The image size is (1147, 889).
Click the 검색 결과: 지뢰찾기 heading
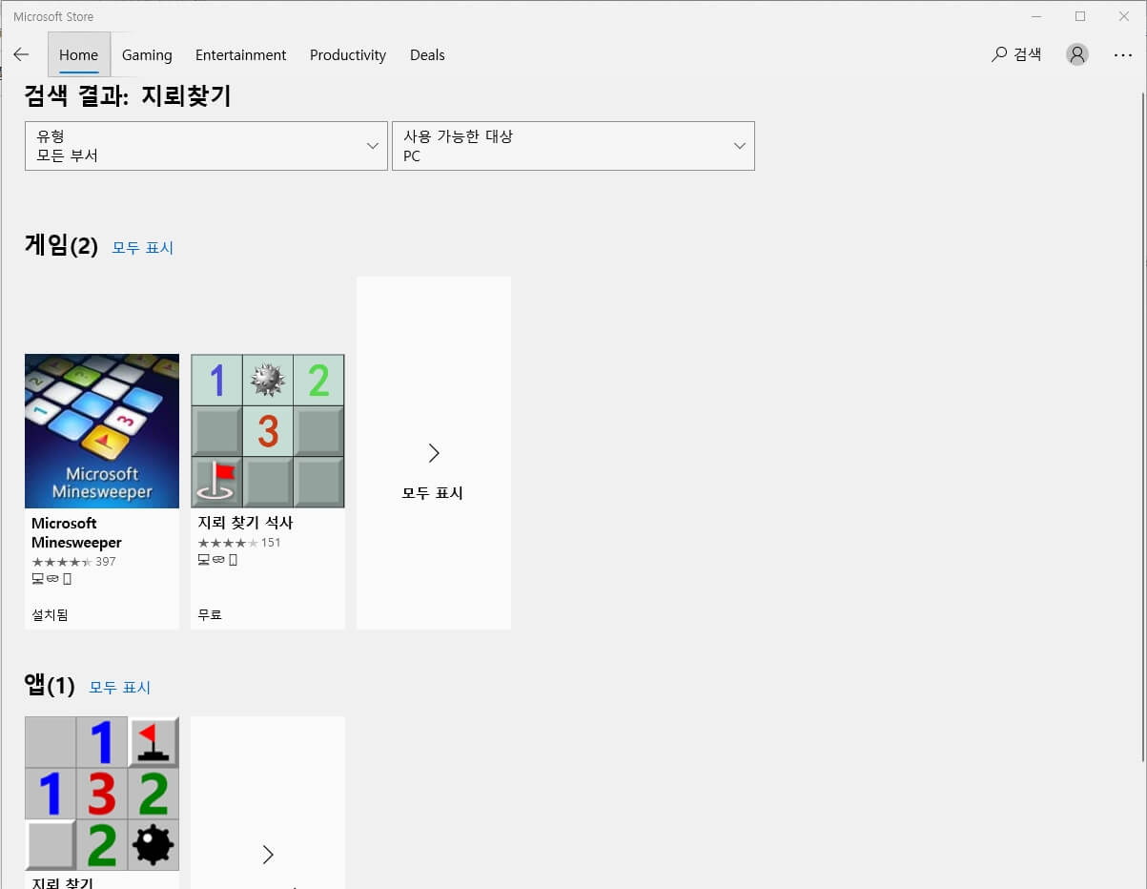[x=128, y=96]
